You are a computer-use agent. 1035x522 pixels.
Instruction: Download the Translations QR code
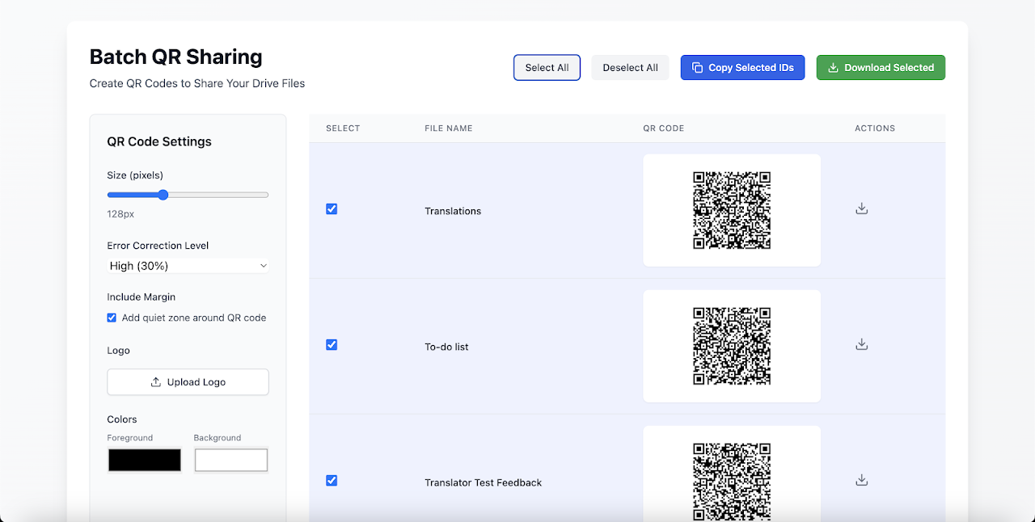pyautogui.click(x=862, y=209)
